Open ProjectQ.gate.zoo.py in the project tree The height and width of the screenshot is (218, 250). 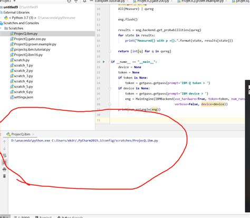30,39
